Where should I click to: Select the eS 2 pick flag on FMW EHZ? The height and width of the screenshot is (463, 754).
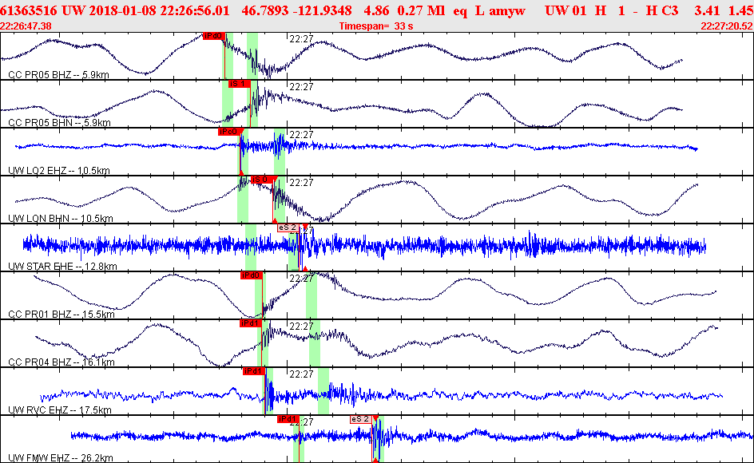(361, 419)
